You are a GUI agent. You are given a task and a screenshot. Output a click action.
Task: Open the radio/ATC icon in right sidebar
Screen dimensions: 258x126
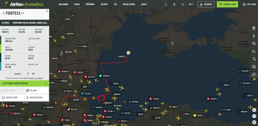point(254,36)
